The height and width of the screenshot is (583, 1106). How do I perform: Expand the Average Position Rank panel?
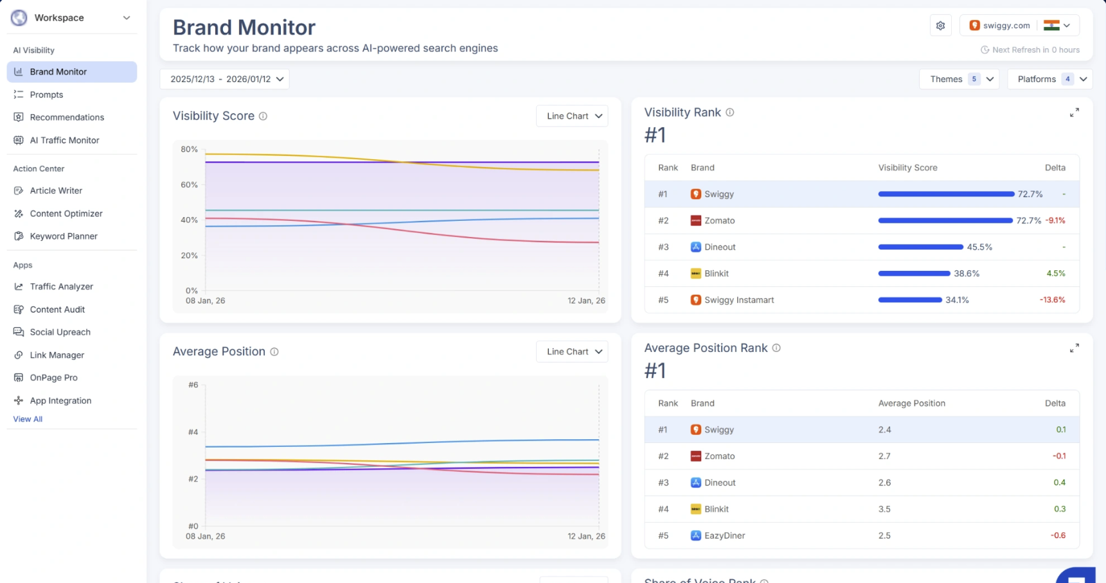click(x=1074, y=349)
